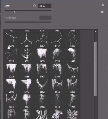Viewport: 108px width, 119px height.
Task: Select the 750 lightning crack brush
Action: (x=11, y=37)
